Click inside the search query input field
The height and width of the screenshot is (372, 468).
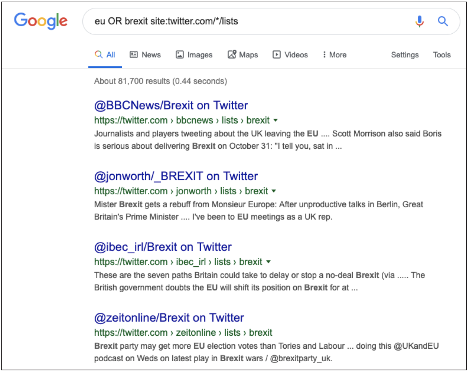click(247, 21)
